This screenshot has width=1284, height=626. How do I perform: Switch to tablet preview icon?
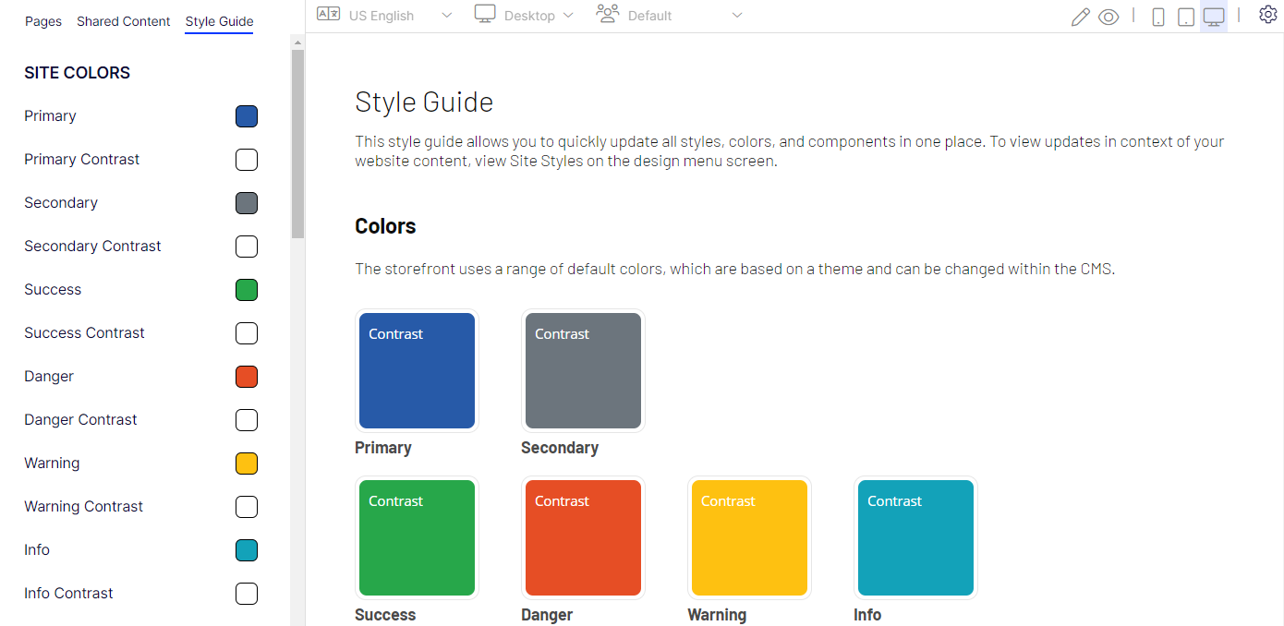1186,17
